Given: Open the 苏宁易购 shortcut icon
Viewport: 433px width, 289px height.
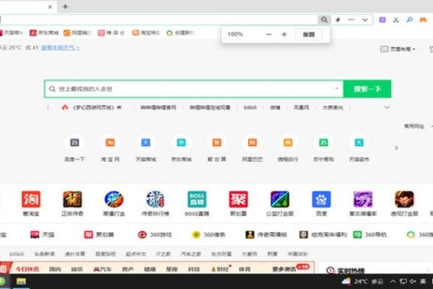Looking at the screenshot, I should pyautogui.click(x=323, y=143).
